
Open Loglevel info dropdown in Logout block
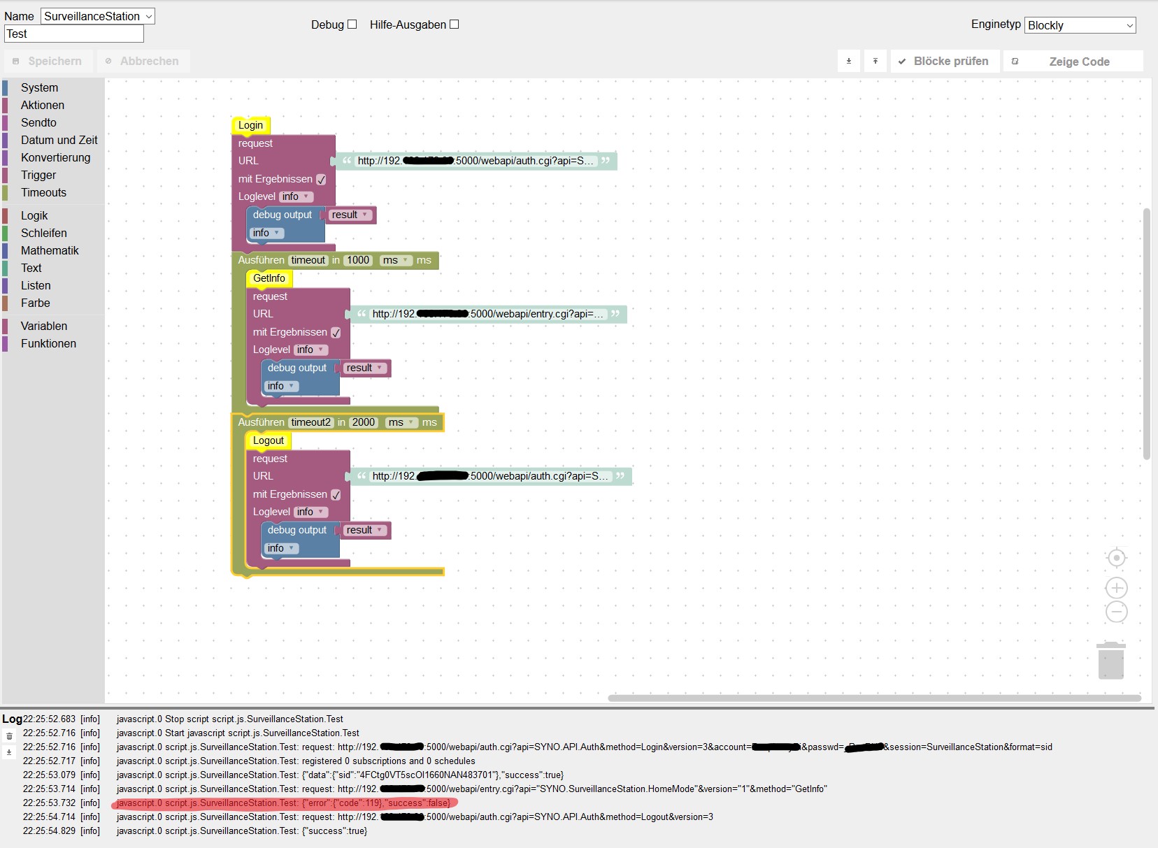click(x=311, y=512)
